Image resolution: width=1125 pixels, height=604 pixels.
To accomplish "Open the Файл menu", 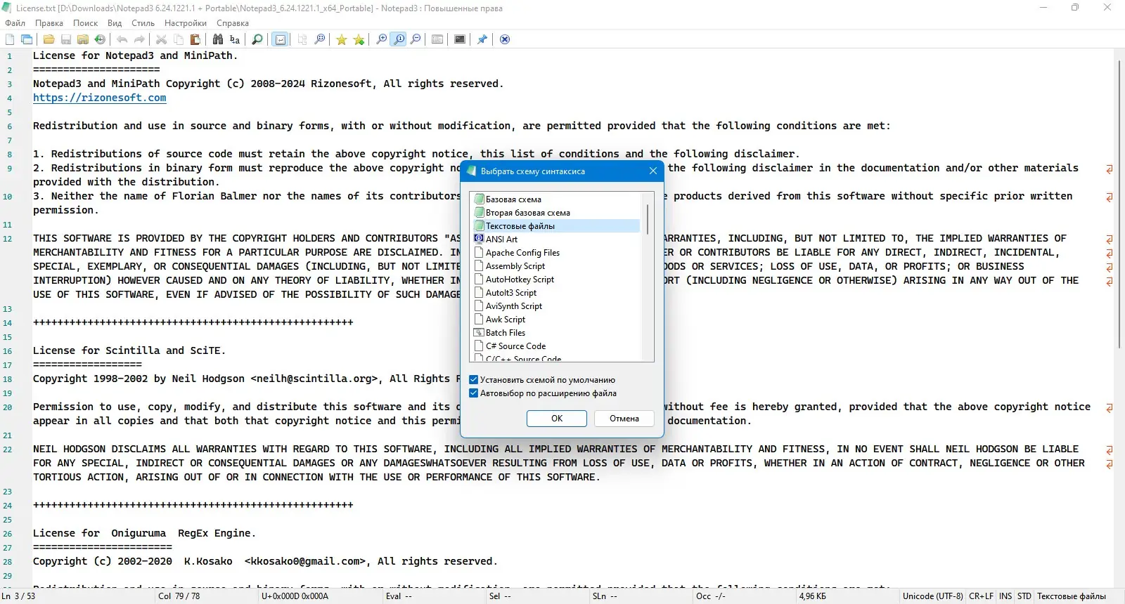I will [15, 23].
